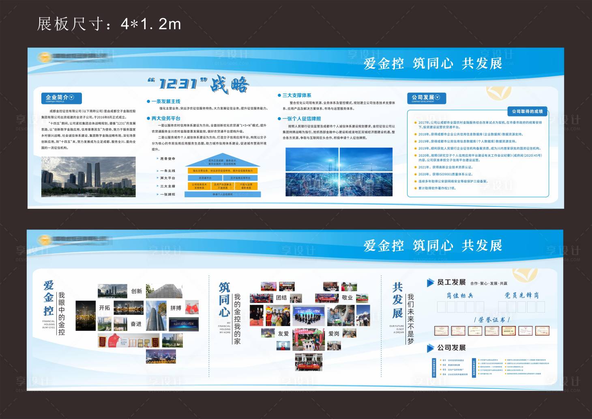Click the triangle marker beside 三大支撑
592x419 pixels.
tap(157, 186)
